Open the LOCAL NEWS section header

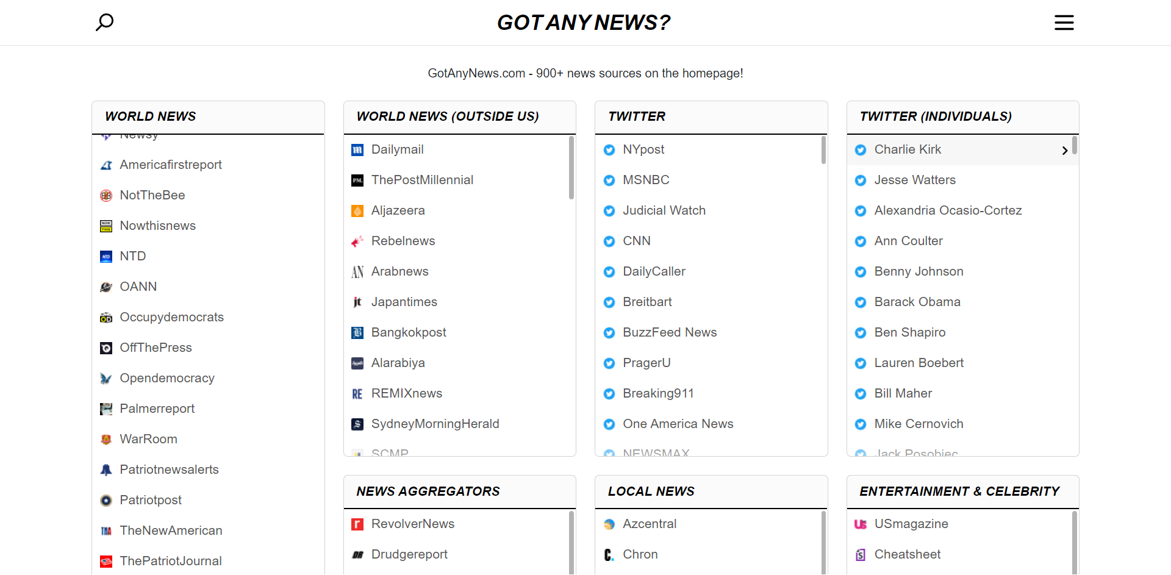click(711, 491)
